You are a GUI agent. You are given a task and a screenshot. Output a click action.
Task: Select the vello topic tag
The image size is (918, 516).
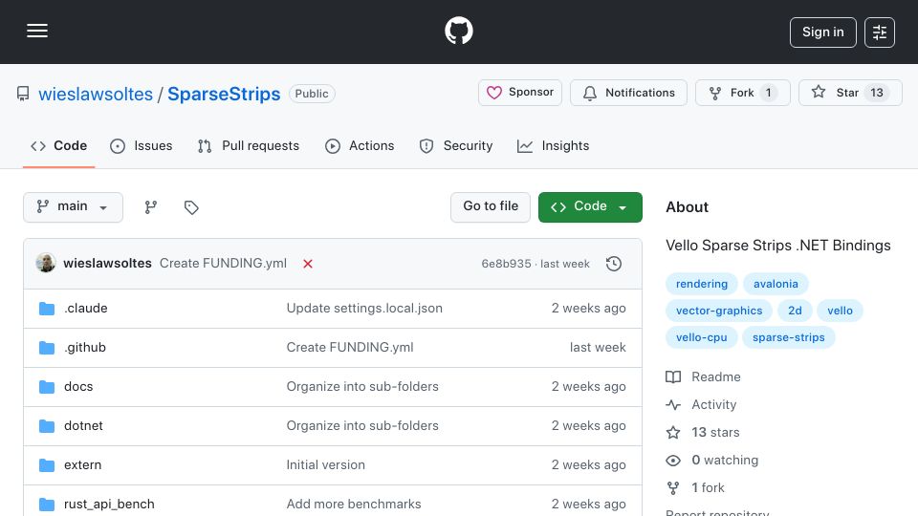(840, 311)
